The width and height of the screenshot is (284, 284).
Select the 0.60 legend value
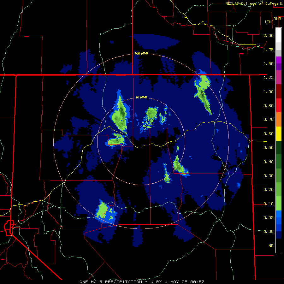[x=269, y=134]
